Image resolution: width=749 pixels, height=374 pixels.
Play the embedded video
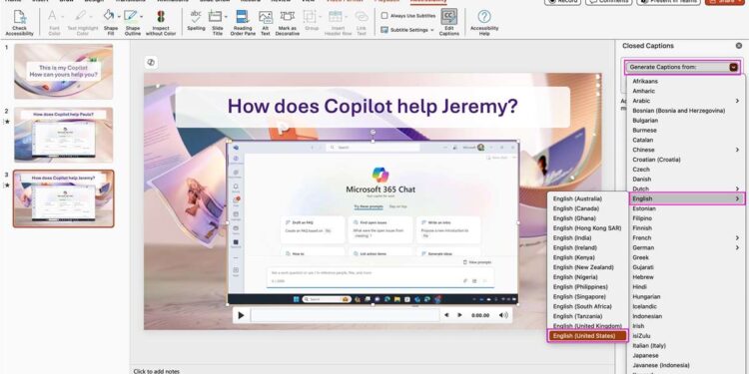[x=242, y=315]
